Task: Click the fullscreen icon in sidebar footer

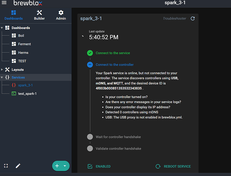Action: pyautogui.click(x=6, y=166)
